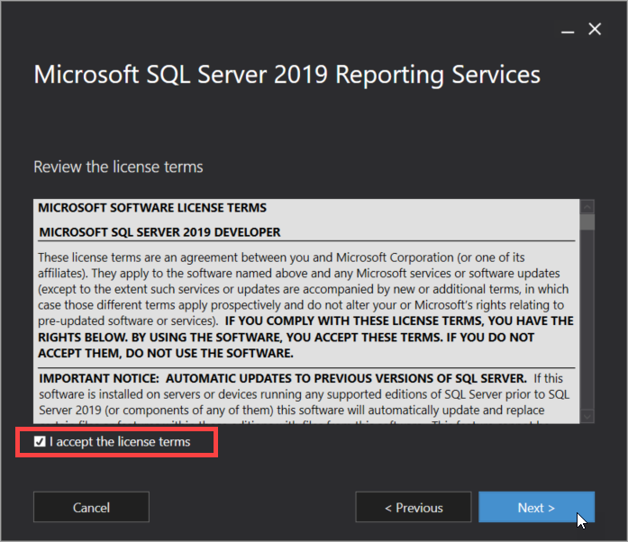
Task: Click the 'Microsoft SQL Server 2019 Reporting Services' title
Action: (287, 75)
